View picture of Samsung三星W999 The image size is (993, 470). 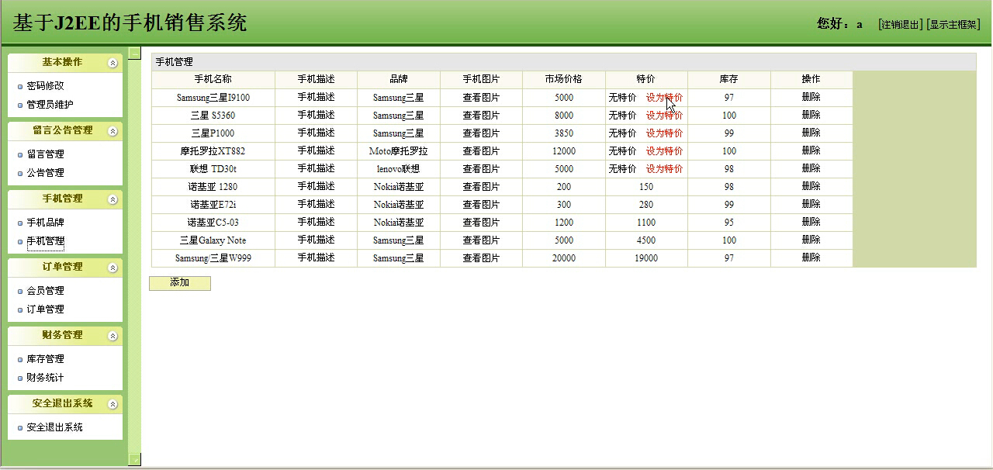point(481,258)
